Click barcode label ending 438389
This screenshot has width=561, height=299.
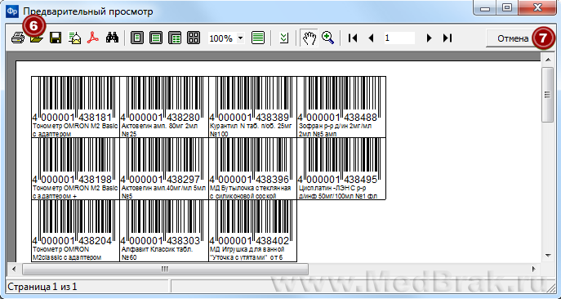(x=252, y=107)
